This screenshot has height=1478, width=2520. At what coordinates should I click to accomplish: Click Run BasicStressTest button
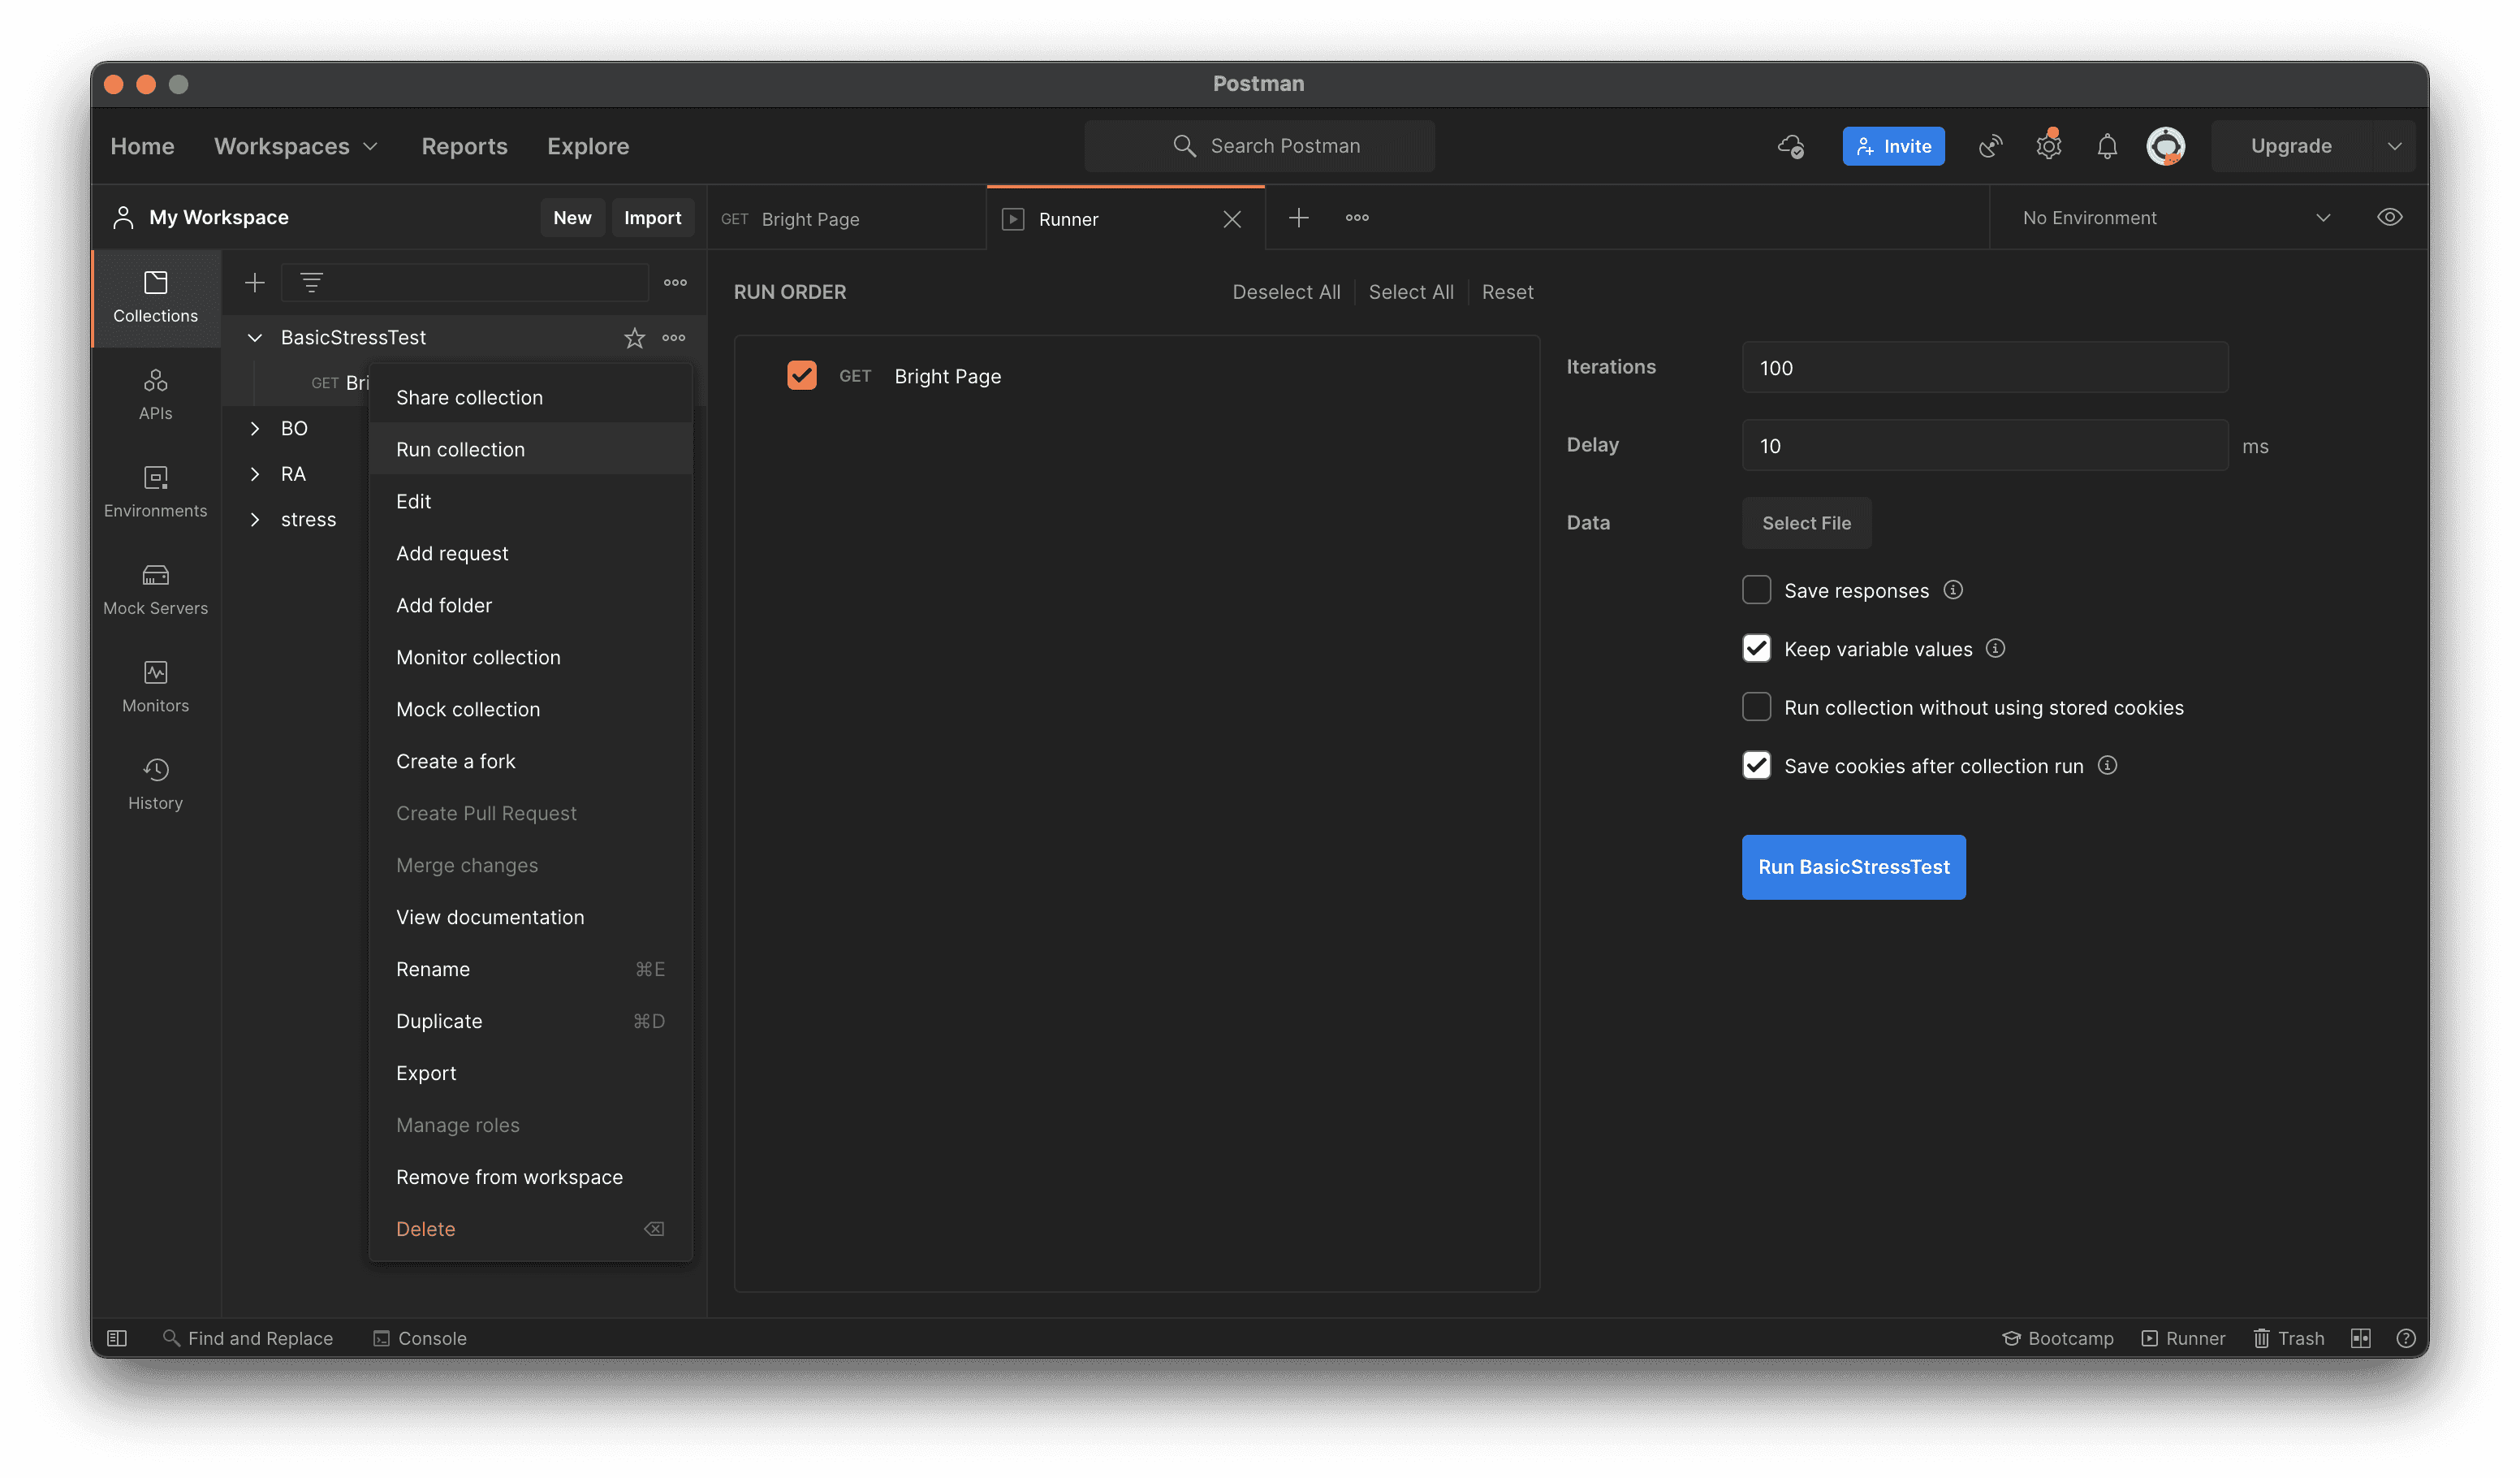[1853, 867]
